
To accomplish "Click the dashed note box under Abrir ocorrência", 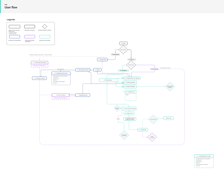I will 61,98.
